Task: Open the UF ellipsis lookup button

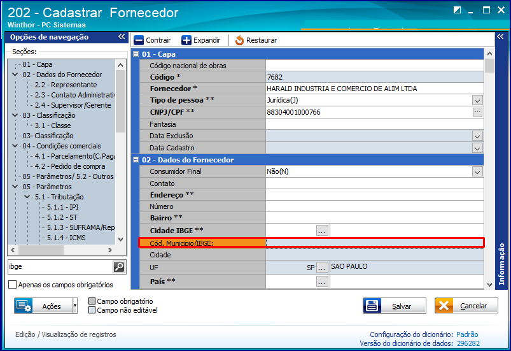Action: click(321, 268)
